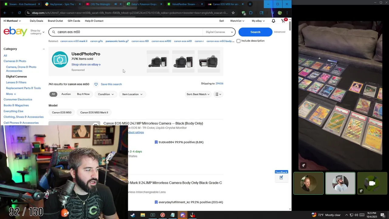389x219 pixels.
Task: Click the eBay logo
Action: pos(15,32)
